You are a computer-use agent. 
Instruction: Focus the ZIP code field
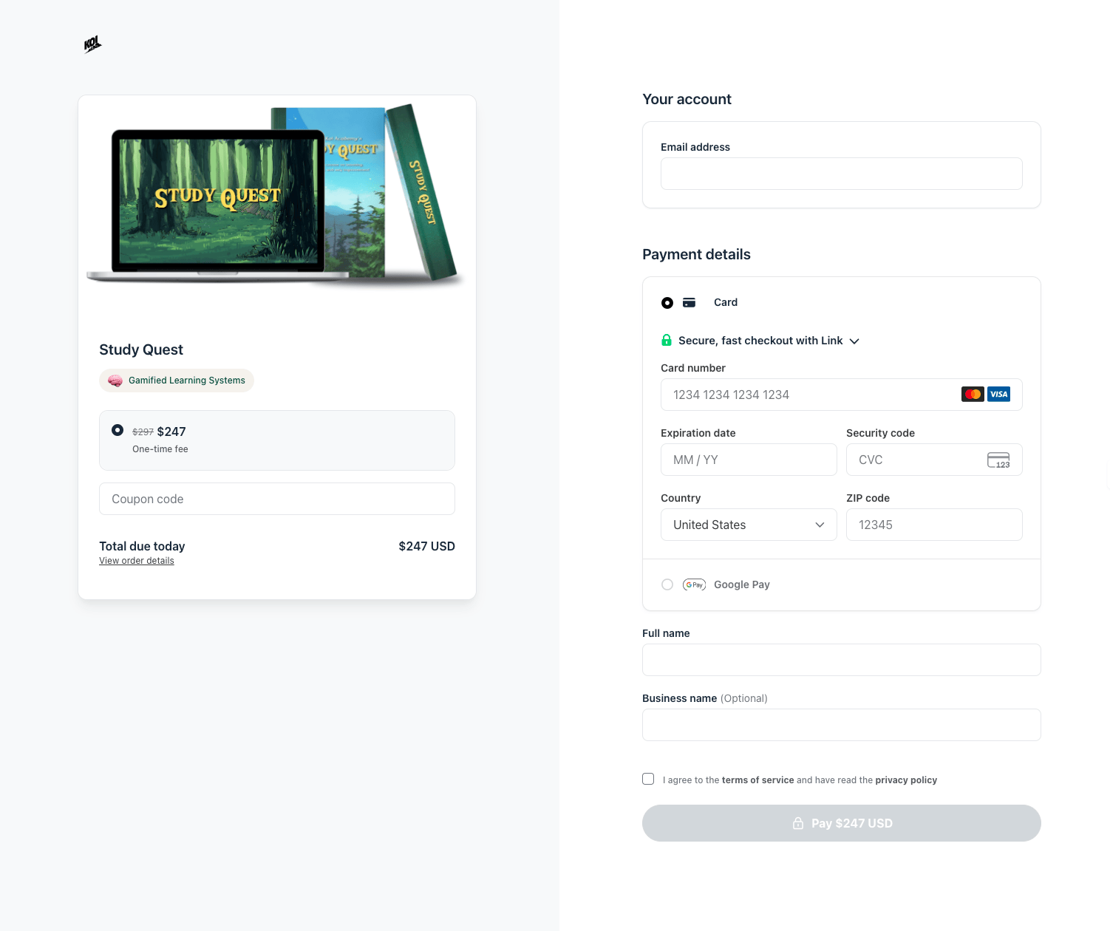tap(934, 525)
